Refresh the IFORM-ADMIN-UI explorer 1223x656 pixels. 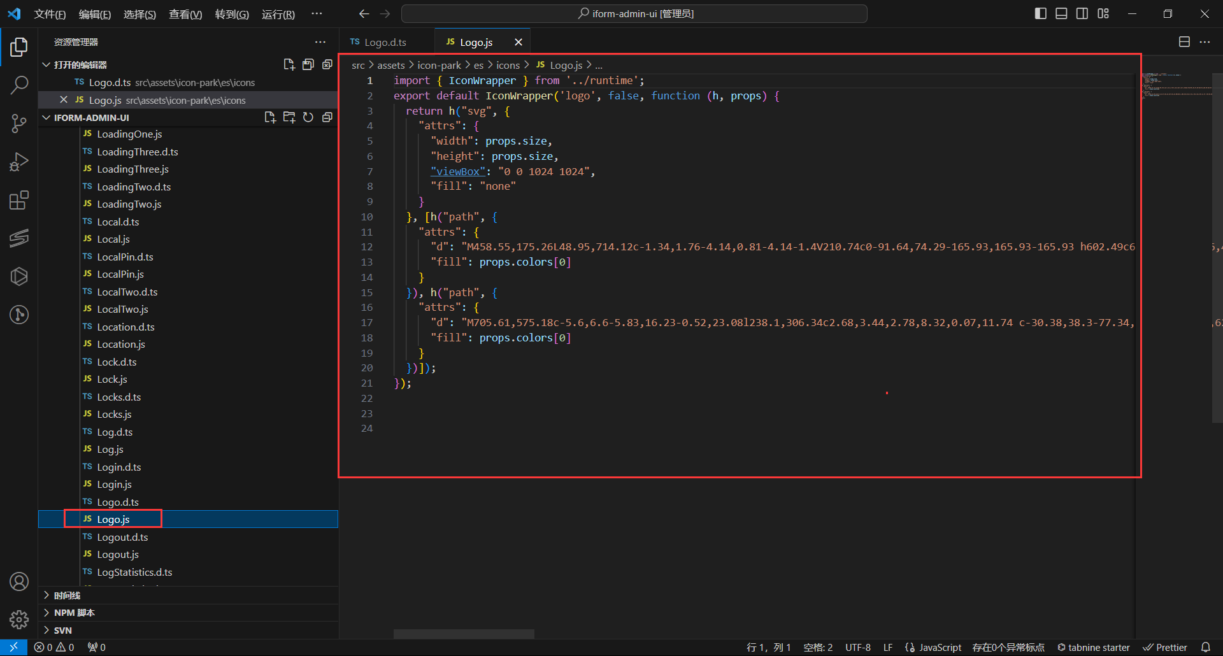click(308, 117)
